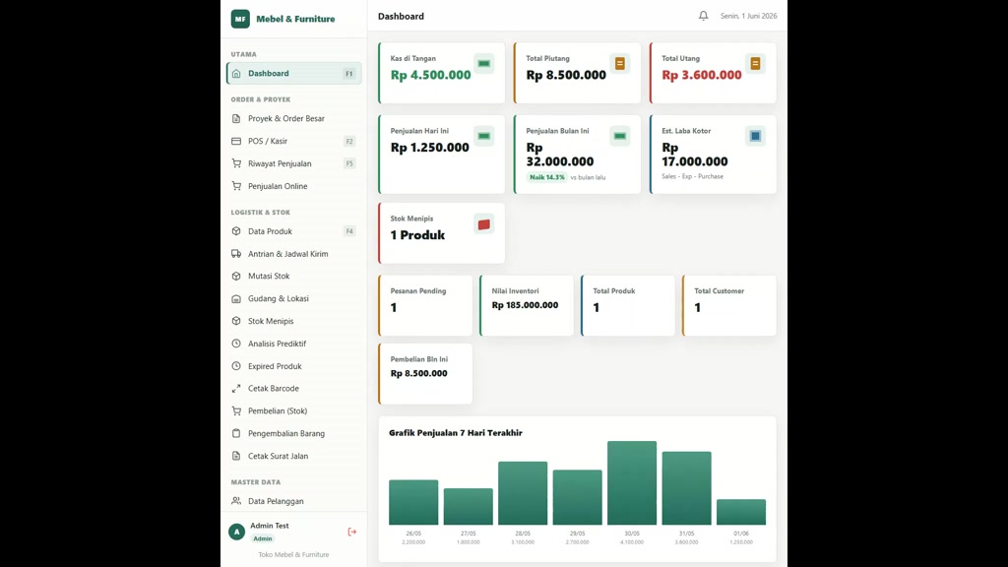Go to Stok Menipis menu entry
This screenshot has width=1008, height=567.
click(x=293, y=321)
